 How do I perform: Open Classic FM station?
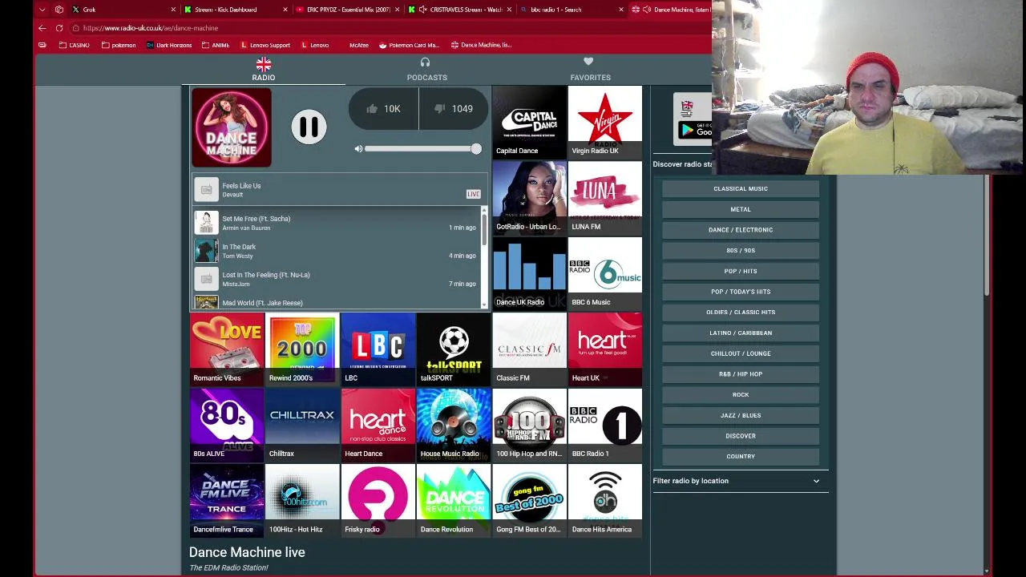pyautogui.click(x=529, y=349)
